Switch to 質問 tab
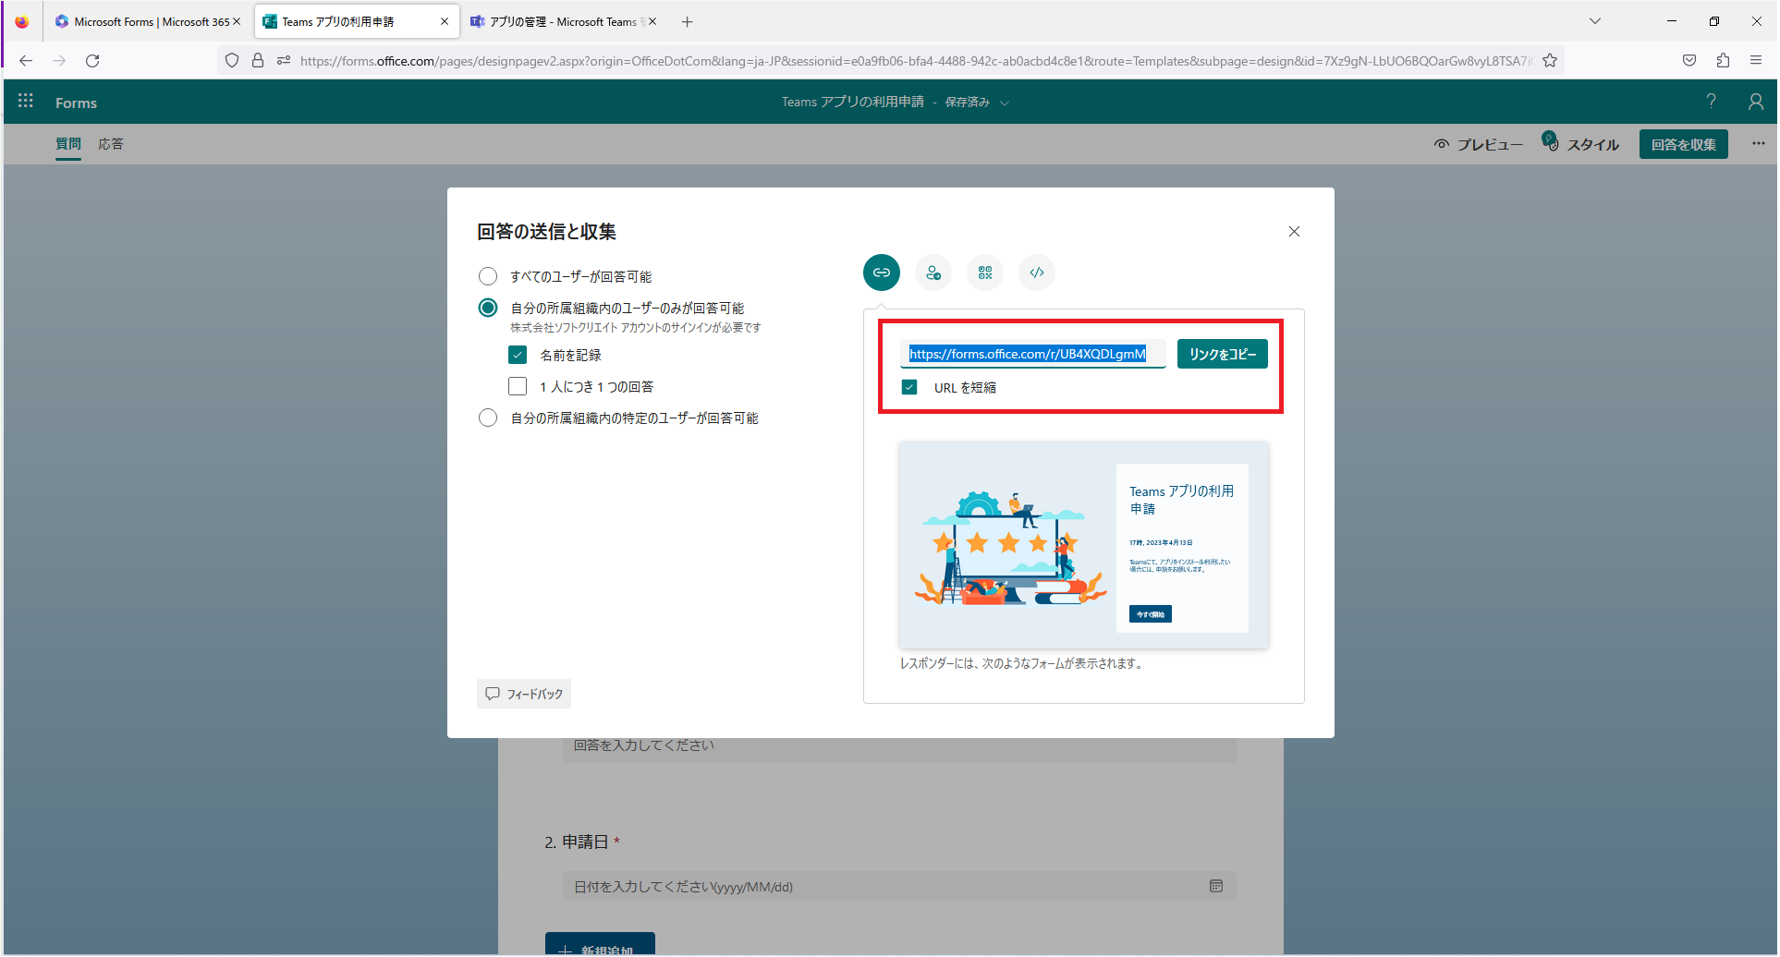Viewport: 1780px width, 957px height. pyautogui.click(x=68, y=143)
